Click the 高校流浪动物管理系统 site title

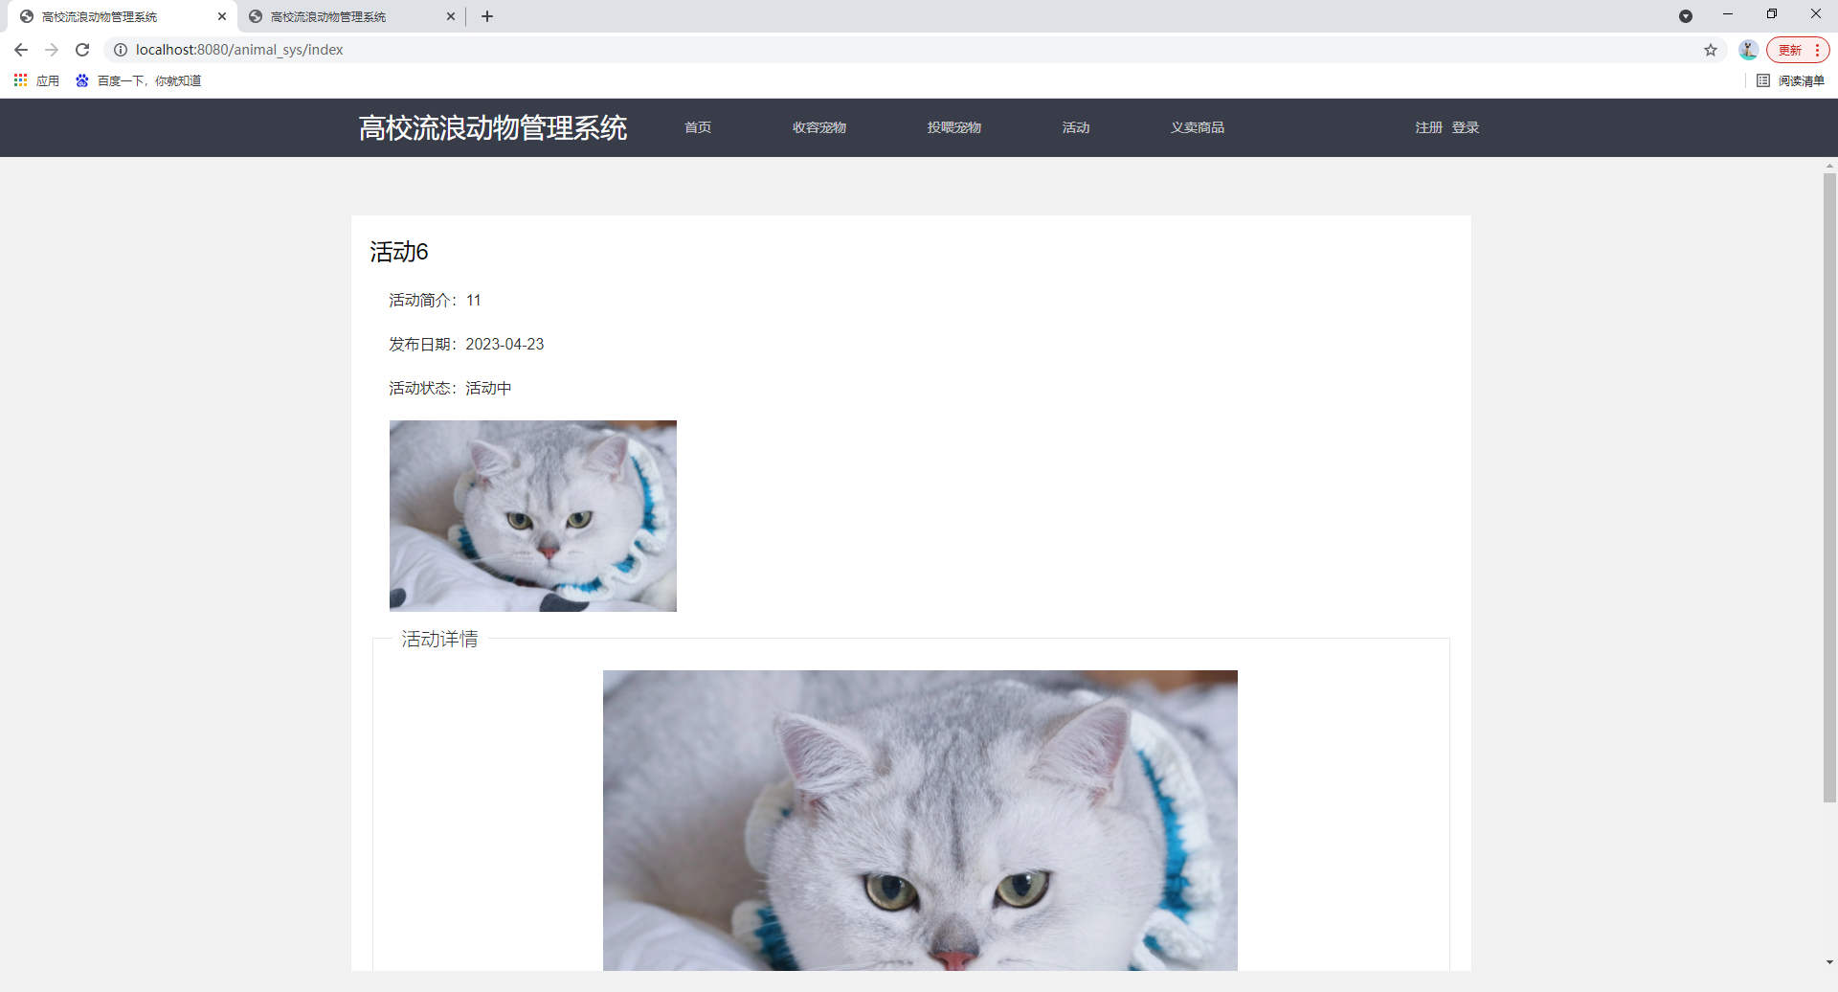(x=493, y=127)
